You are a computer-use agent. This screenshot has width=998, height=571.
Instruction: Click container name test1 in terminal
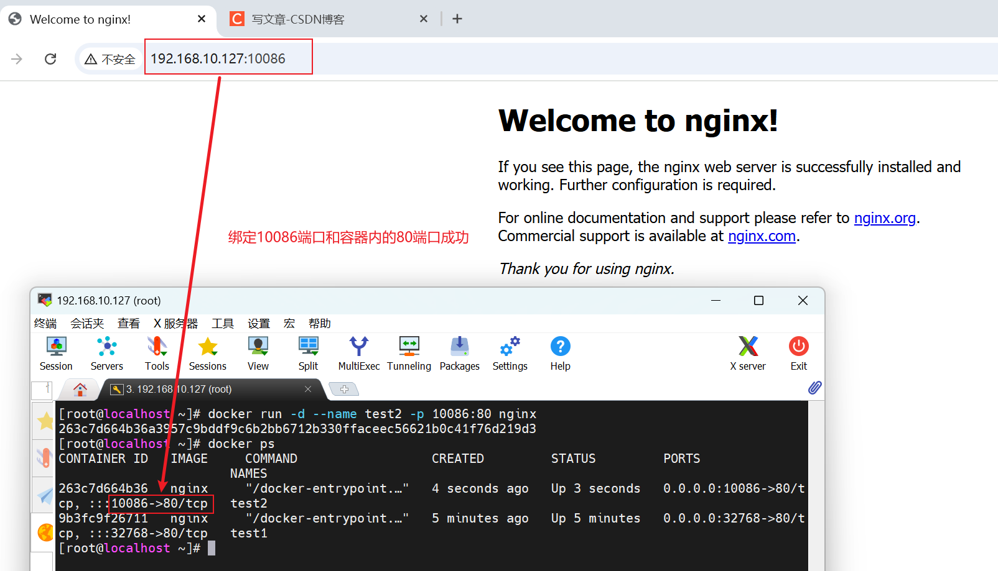pos(249,533)
